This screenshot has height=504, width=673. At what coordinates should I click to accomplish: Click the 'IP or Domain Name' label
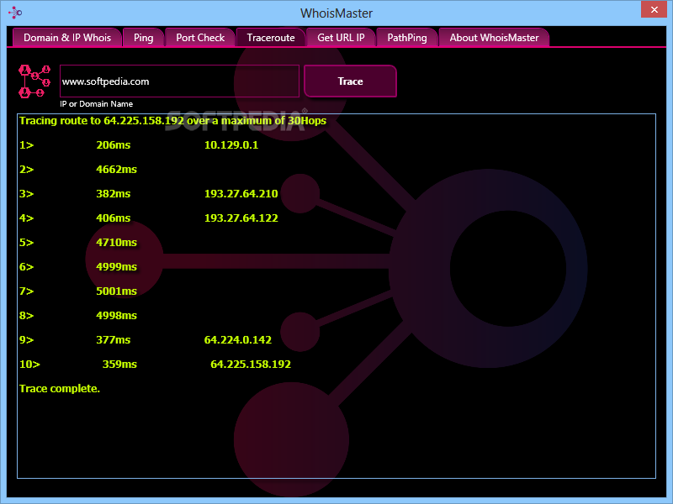(97, 103)
